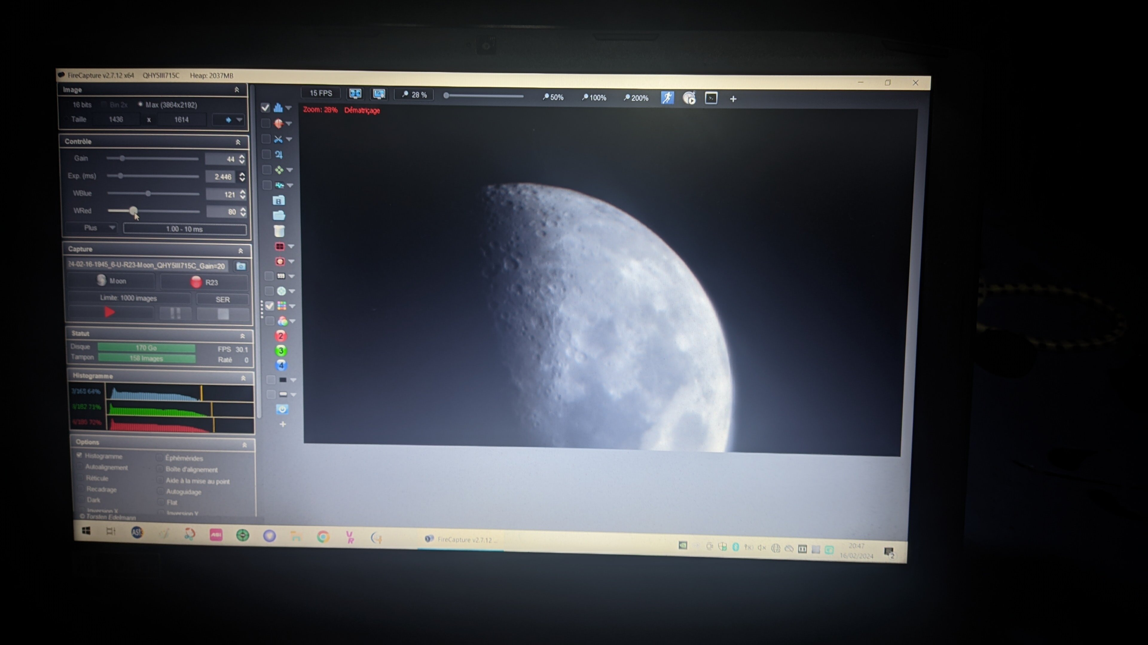Click the blue running man icon
Viewport: 1148px width, 645px height.
click(667, 98)
